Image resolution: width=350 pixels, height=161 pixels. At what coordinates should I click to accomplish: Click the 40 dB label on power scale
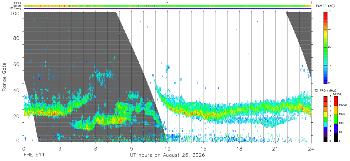pyautogui.click(x=330, y=11)
